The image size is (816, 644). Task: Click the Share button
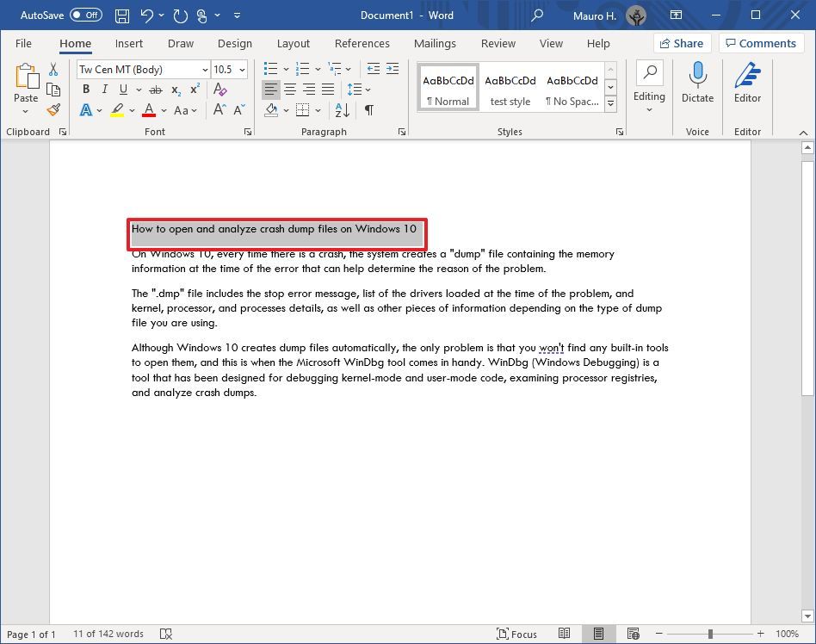click(681, 42)
